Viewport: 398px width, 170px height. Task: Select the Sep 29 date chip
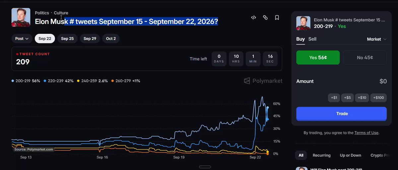pos(90,38)
